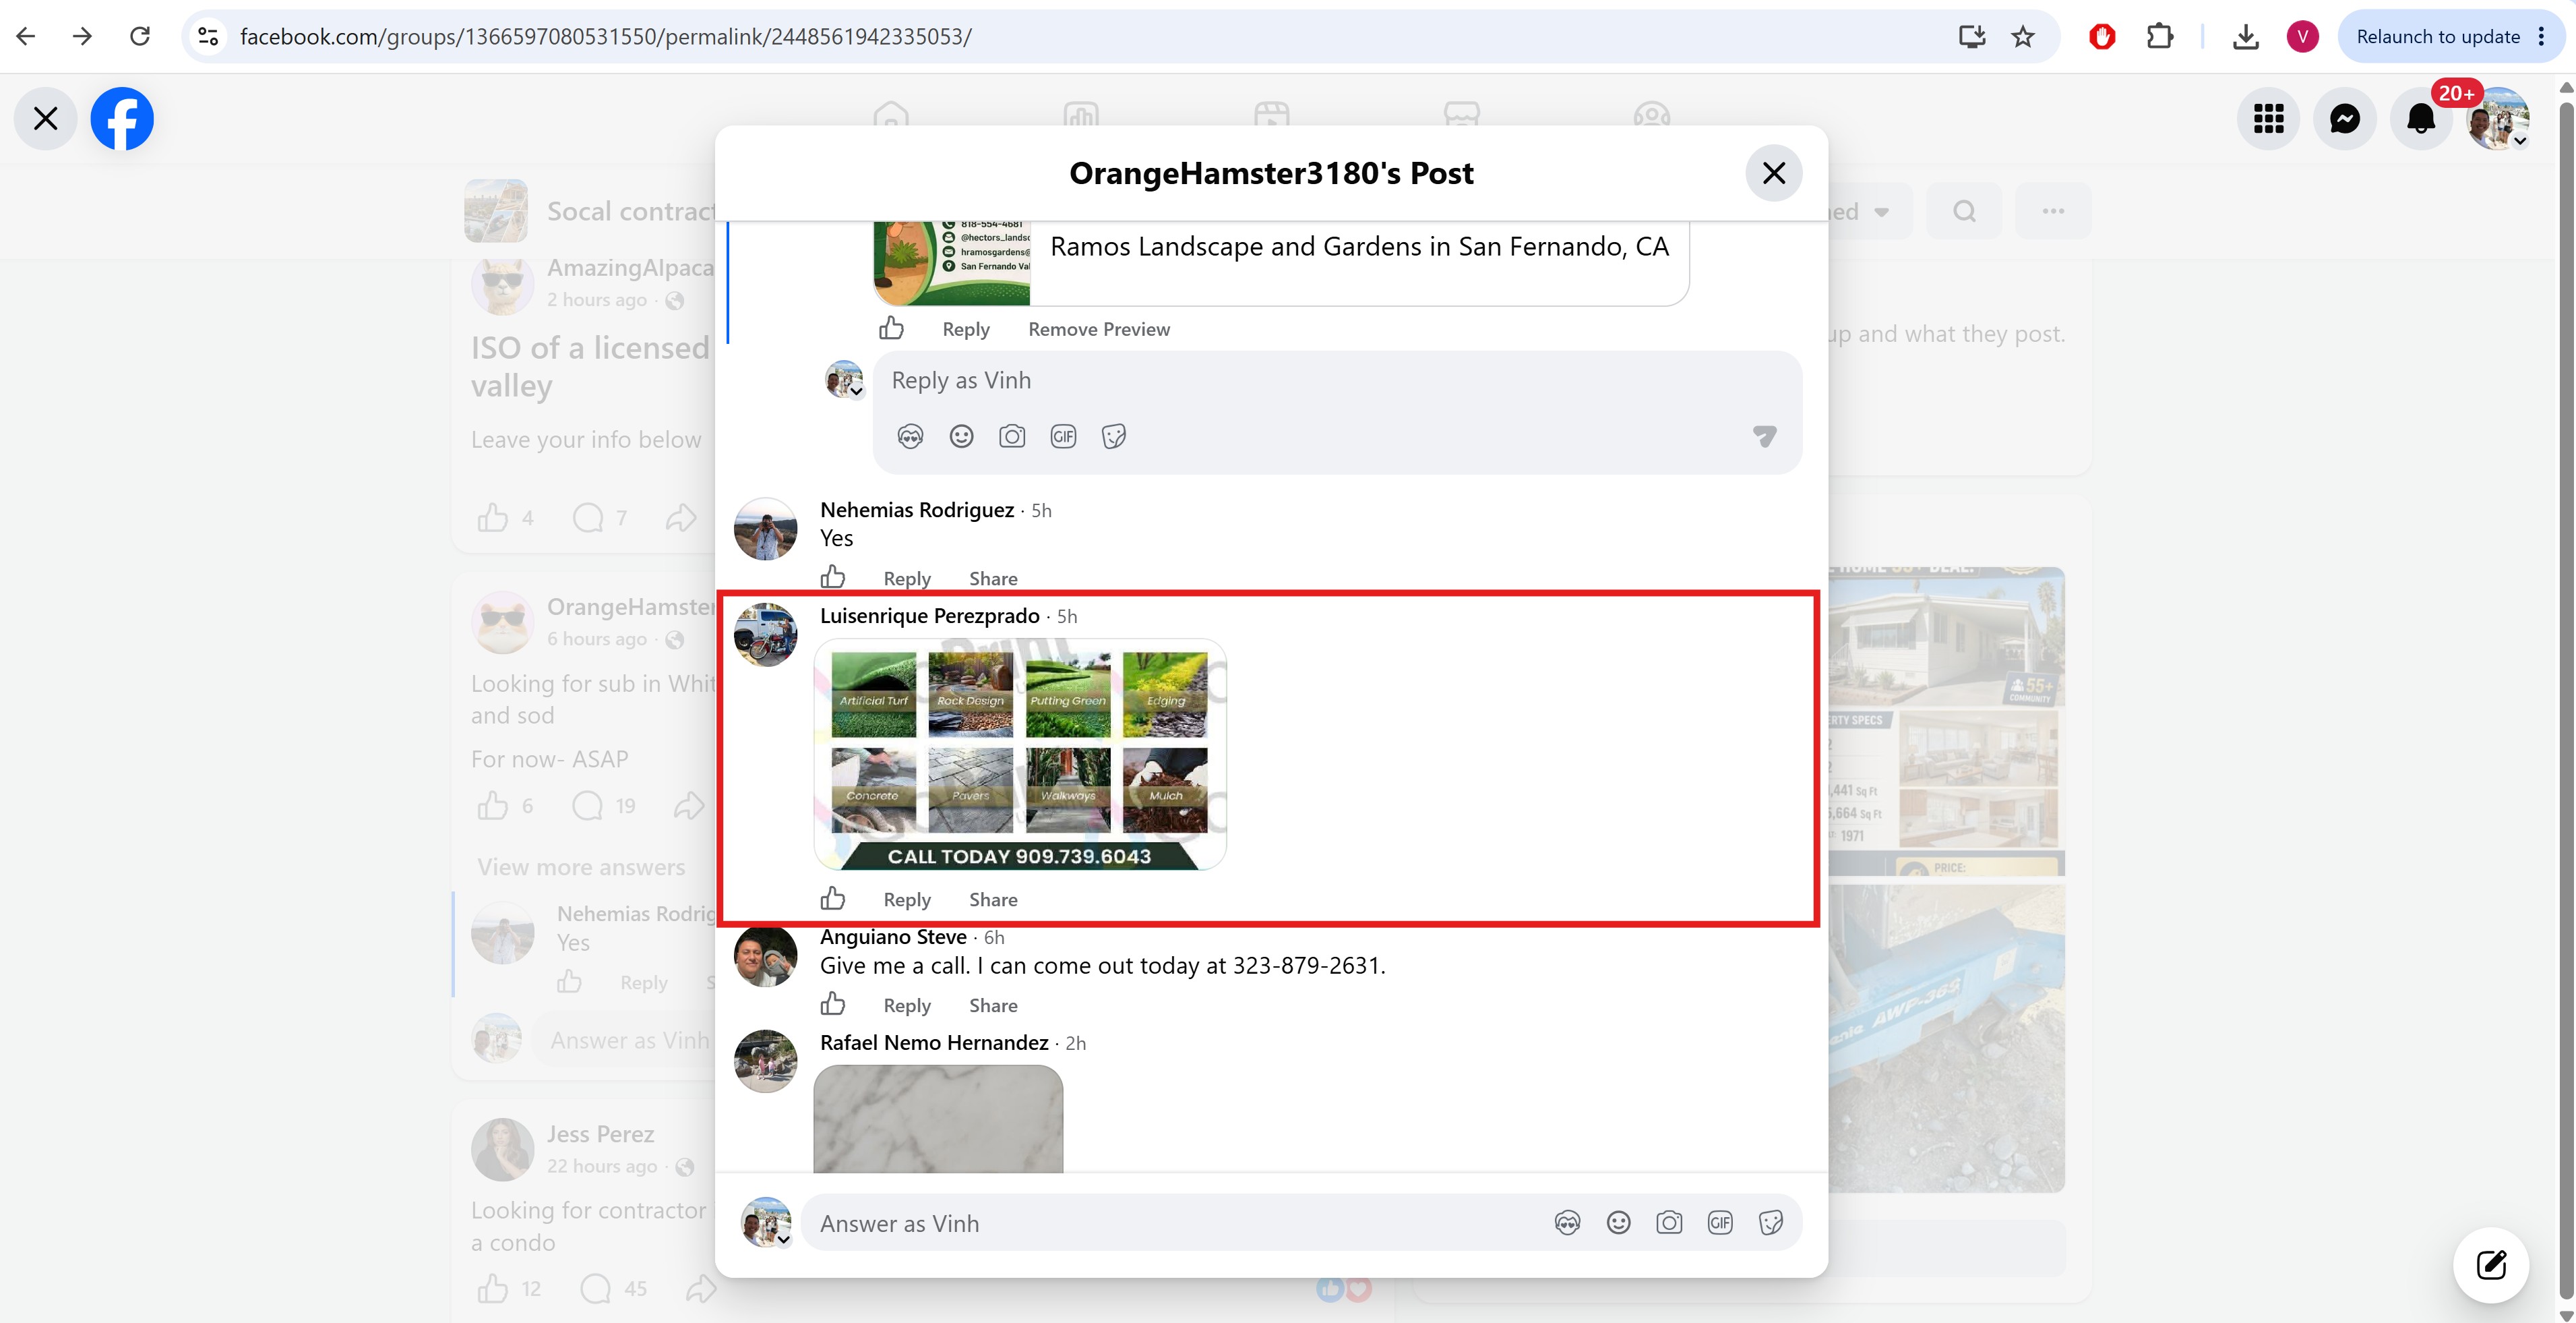Open Nehemias Rodriguez profile name
Viewport: 2576px width, 1323px height.
917,510
